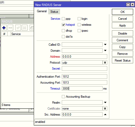Click the Realm input field
Screen dimensions: 135x127
[82, 103]
